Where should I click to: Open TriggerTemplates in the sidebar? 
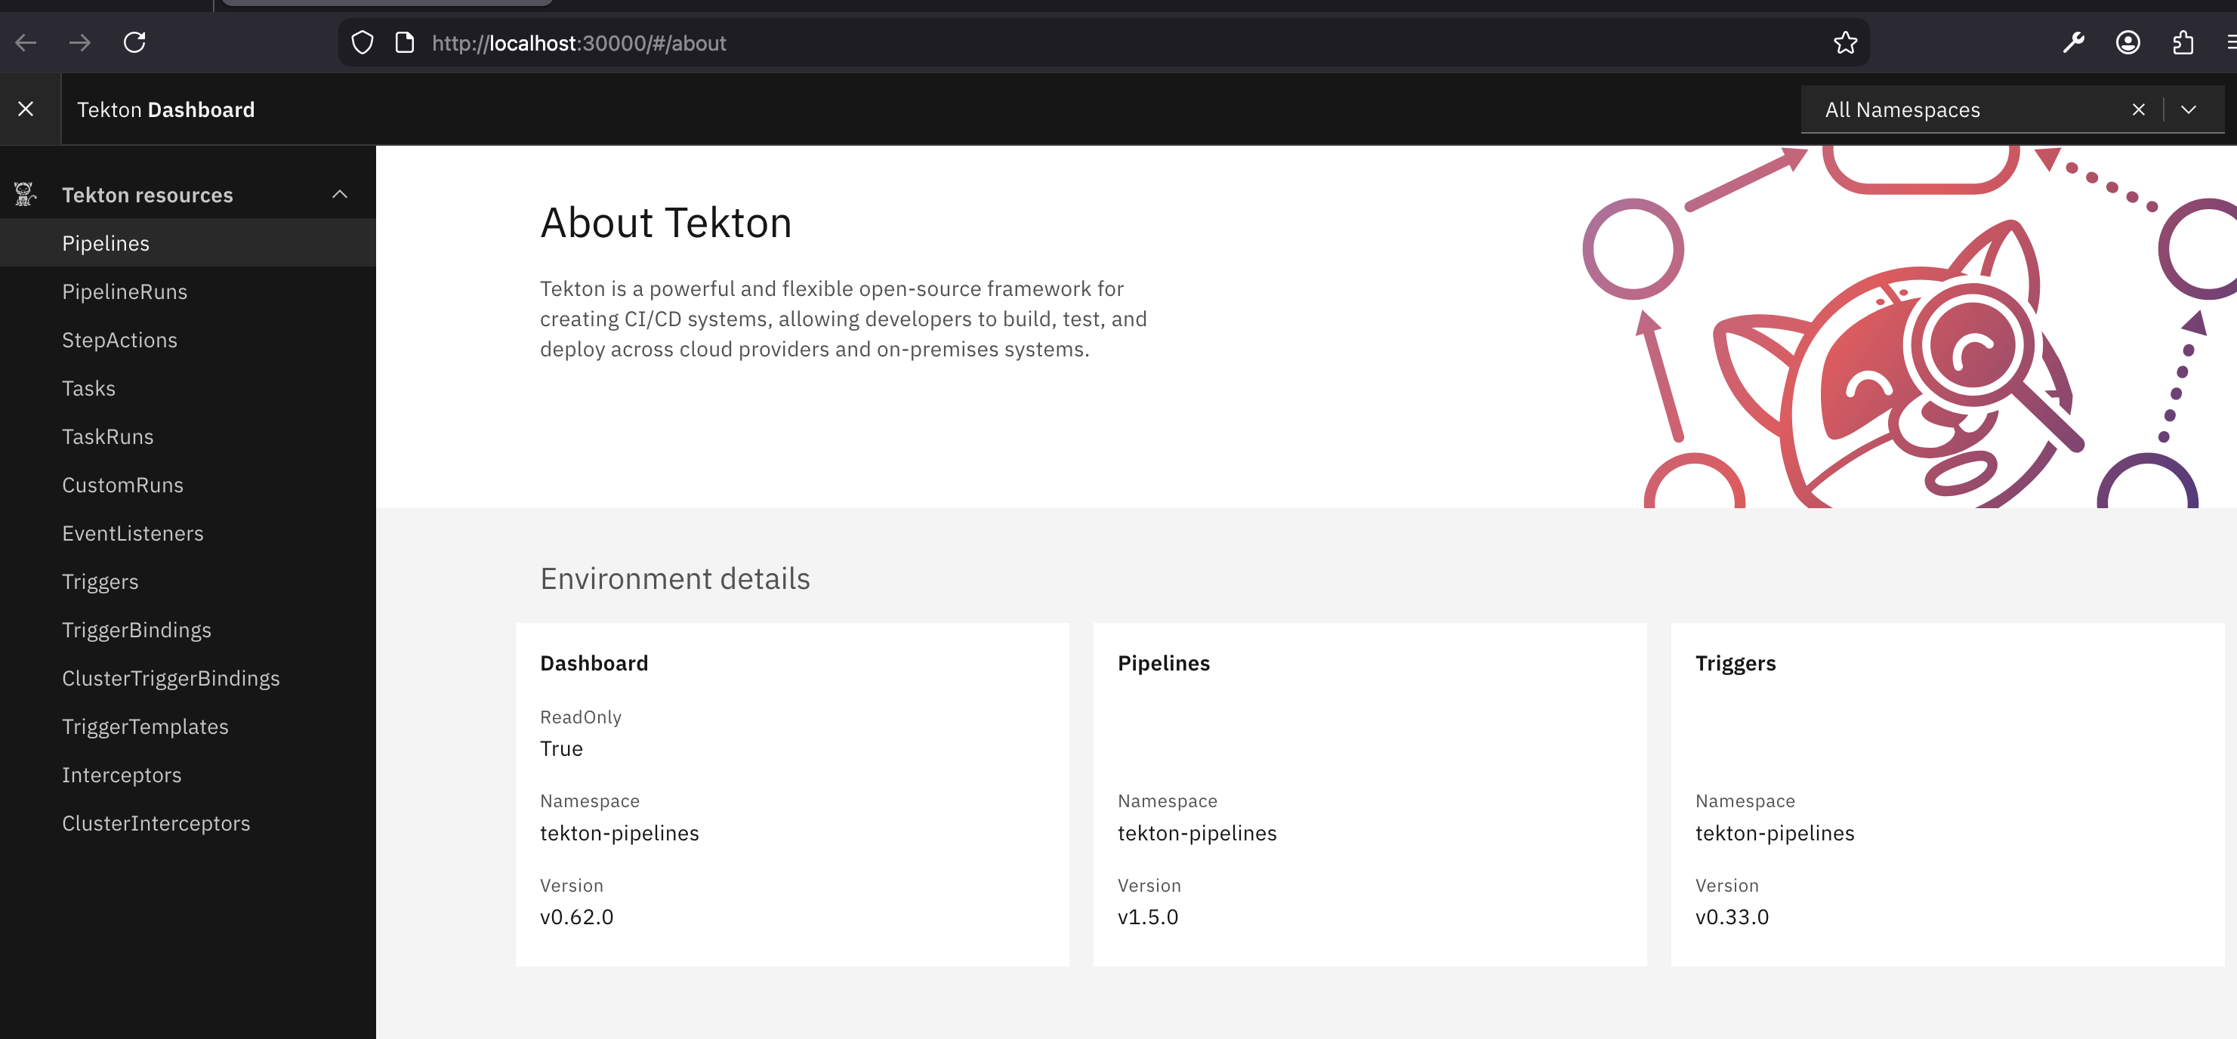pos(145,726)
